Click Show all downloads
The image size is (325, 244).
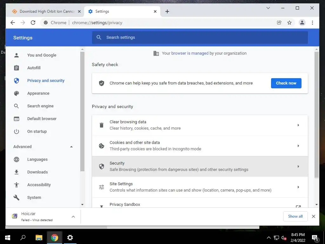tap(295, 216)
